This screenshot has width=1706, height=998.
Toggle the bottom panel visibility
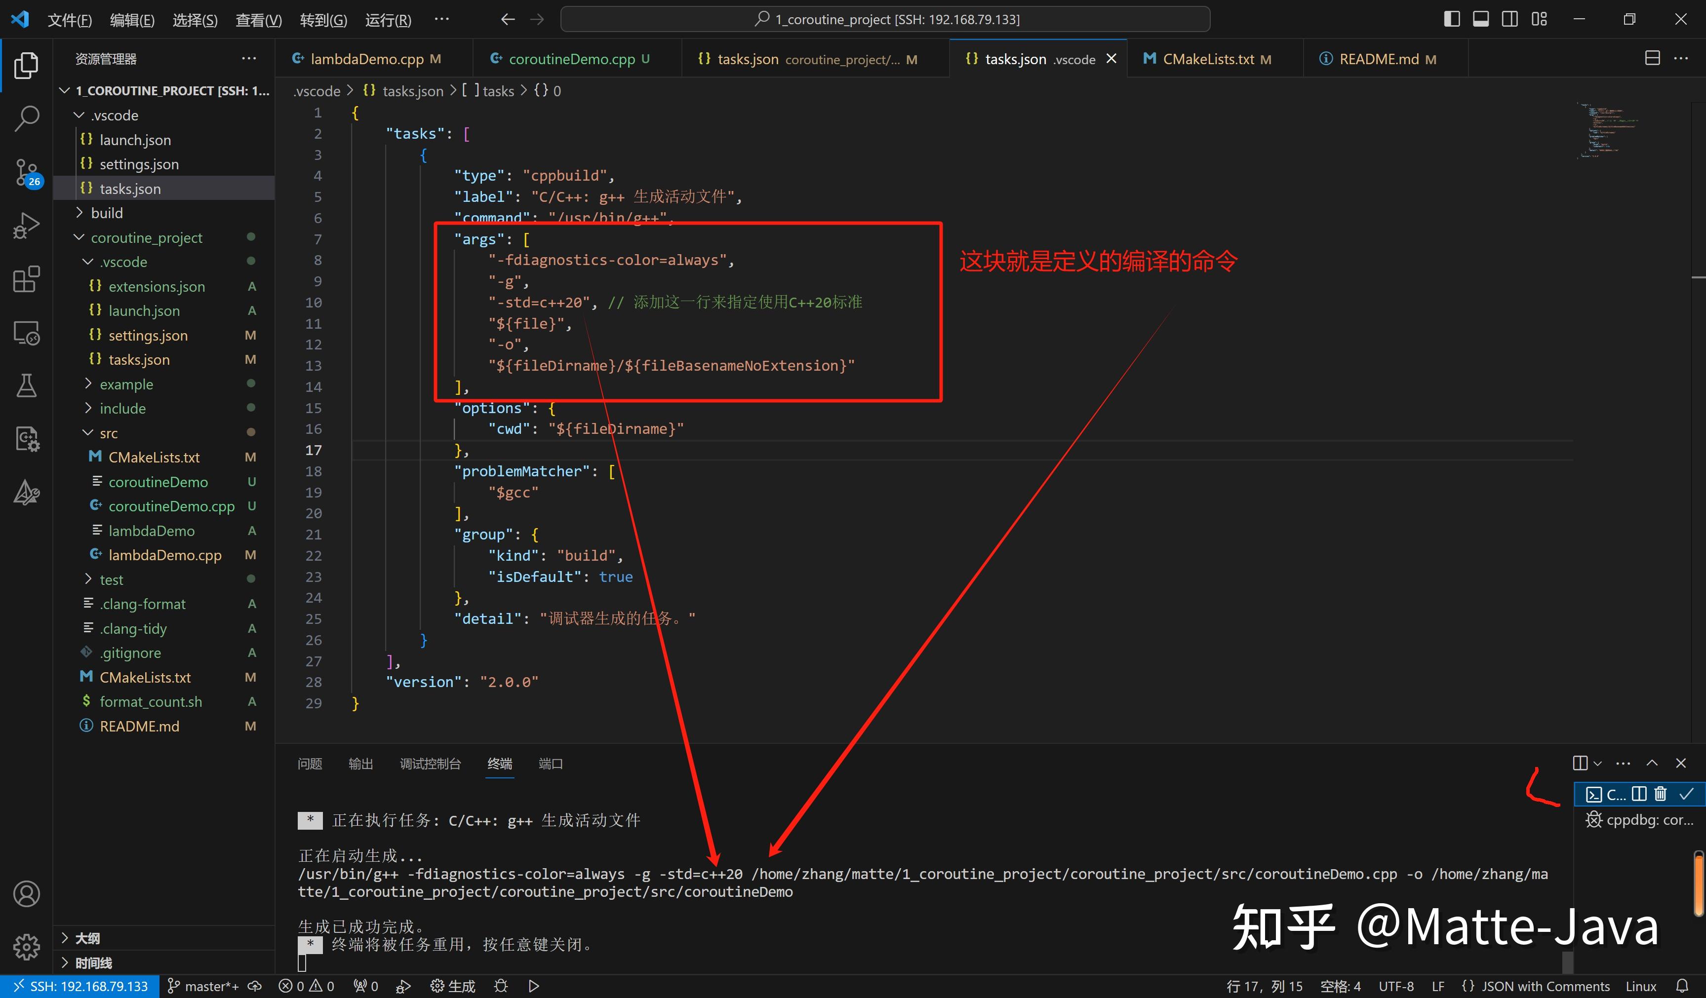tap(1480, 19)
